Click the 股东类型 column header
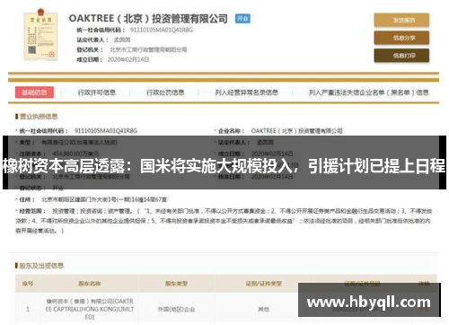449x325 pixels. click(176, 284)
